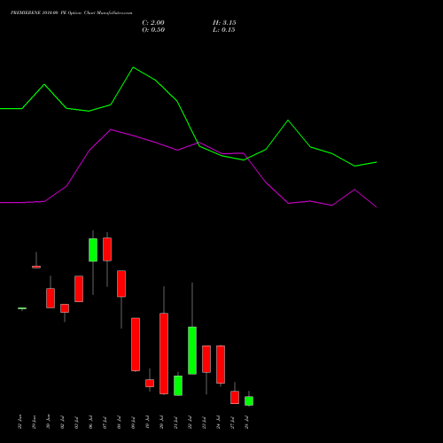The height and width of the screenshot is (443, 443).
Task: Click the long red candle for 20 Jul
Action: tap(164, 354)
